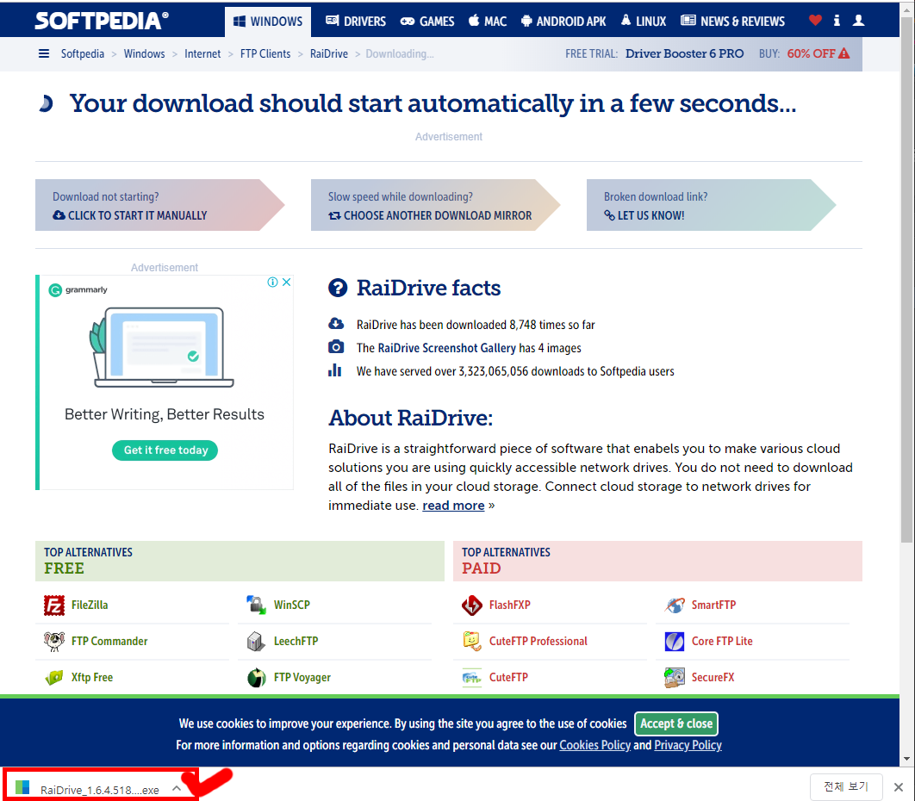Click Driver Booster 6 PRO free trial link
The image size is (915, 801).
pos(684,53)
